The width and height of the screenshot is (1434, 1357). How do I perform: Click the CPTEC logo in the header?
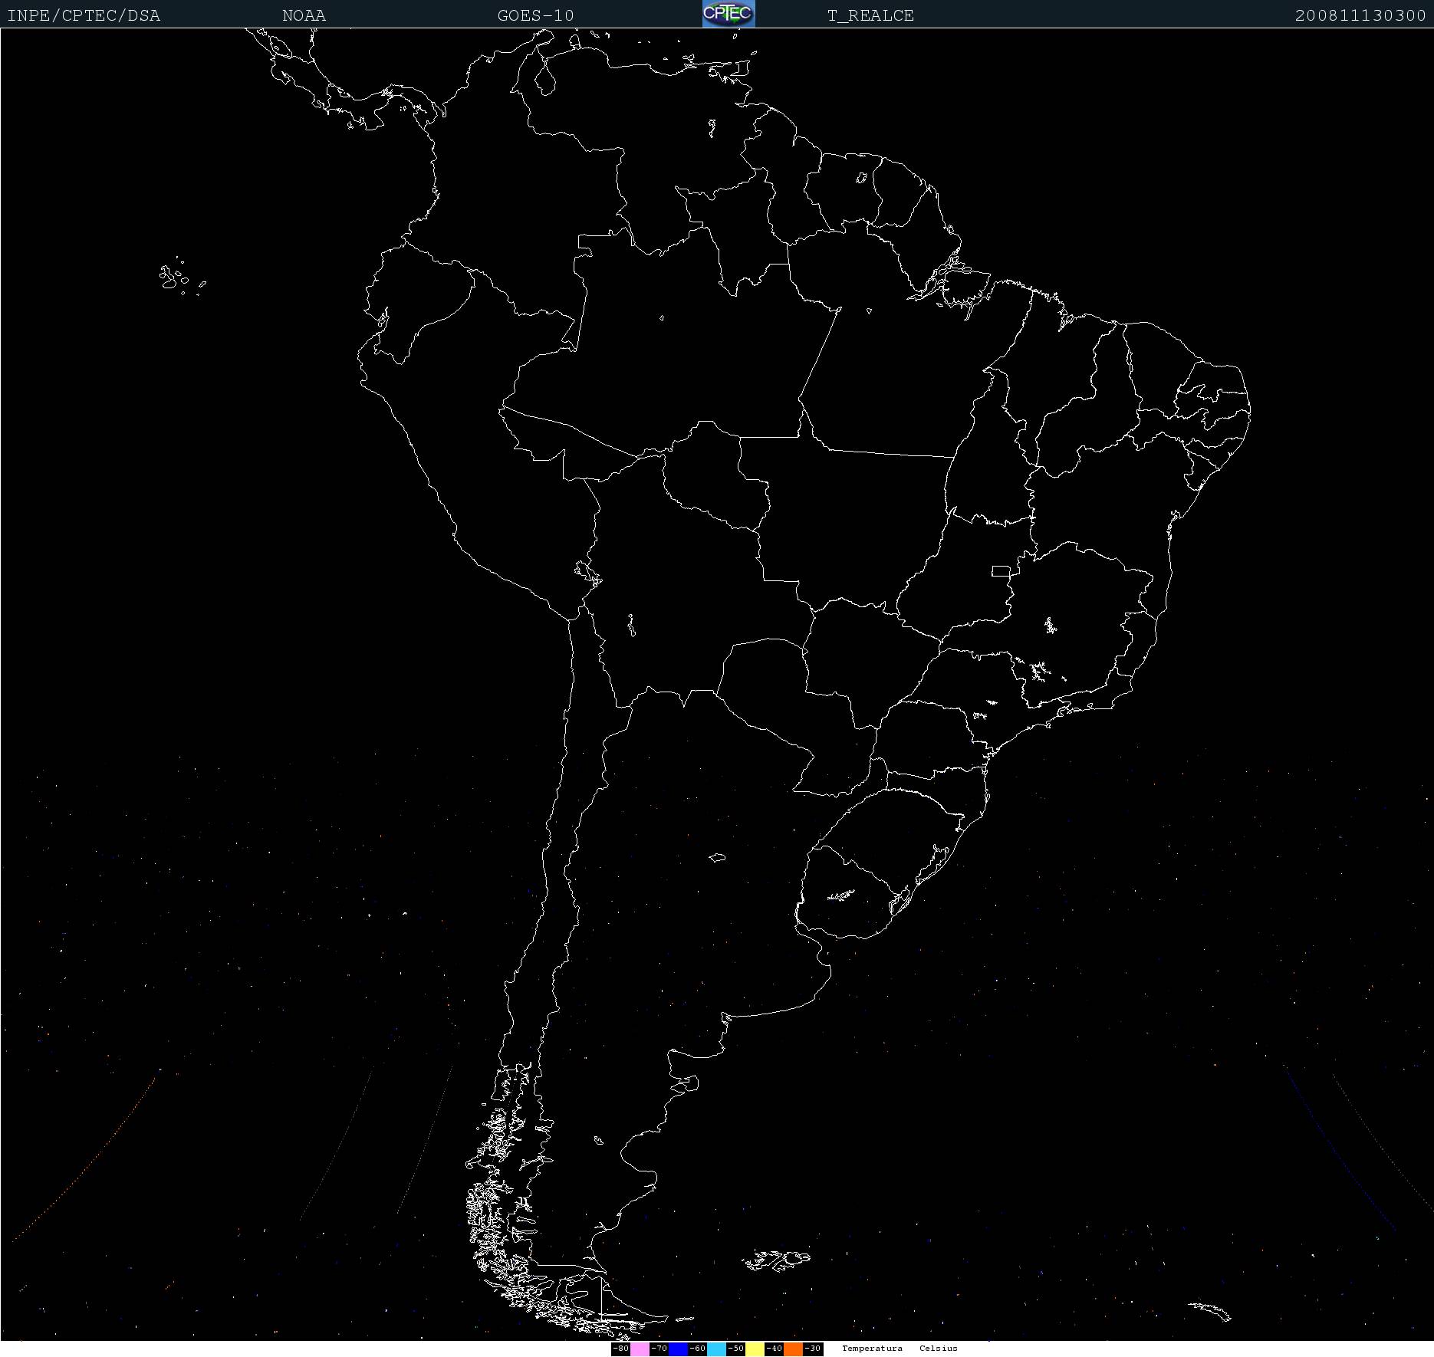coord(729,14)
